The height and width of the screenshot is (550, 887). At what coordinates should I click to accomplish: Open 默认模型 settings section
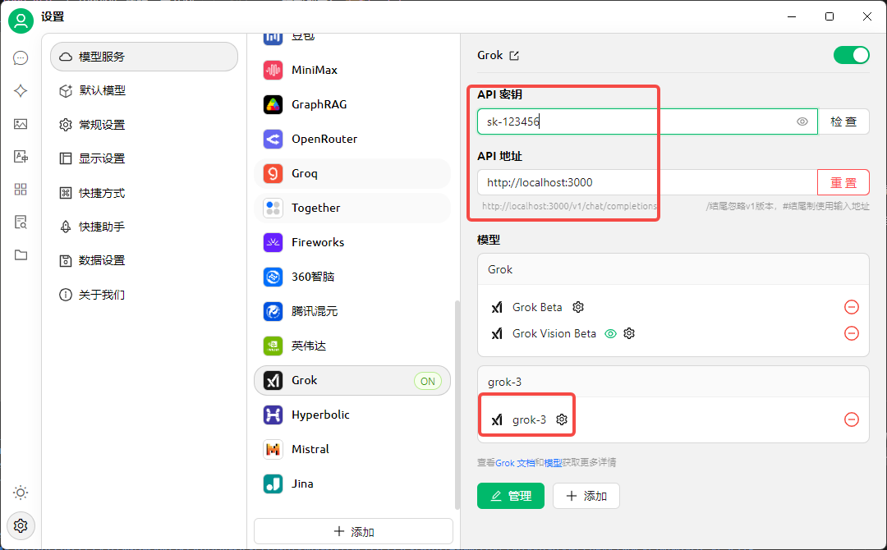[145, 90]
